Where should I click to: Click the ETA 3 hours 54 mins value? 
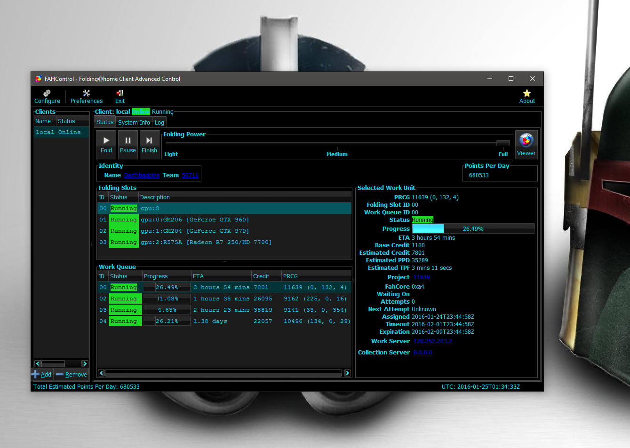click(433, 238)
